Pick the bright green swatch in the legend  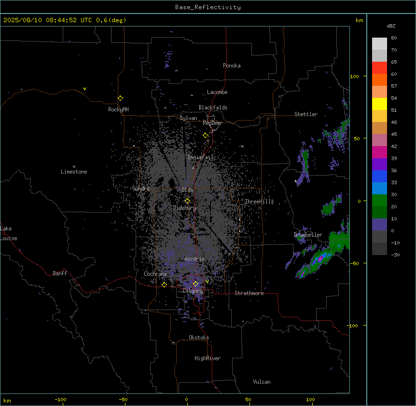coord(379,201)
